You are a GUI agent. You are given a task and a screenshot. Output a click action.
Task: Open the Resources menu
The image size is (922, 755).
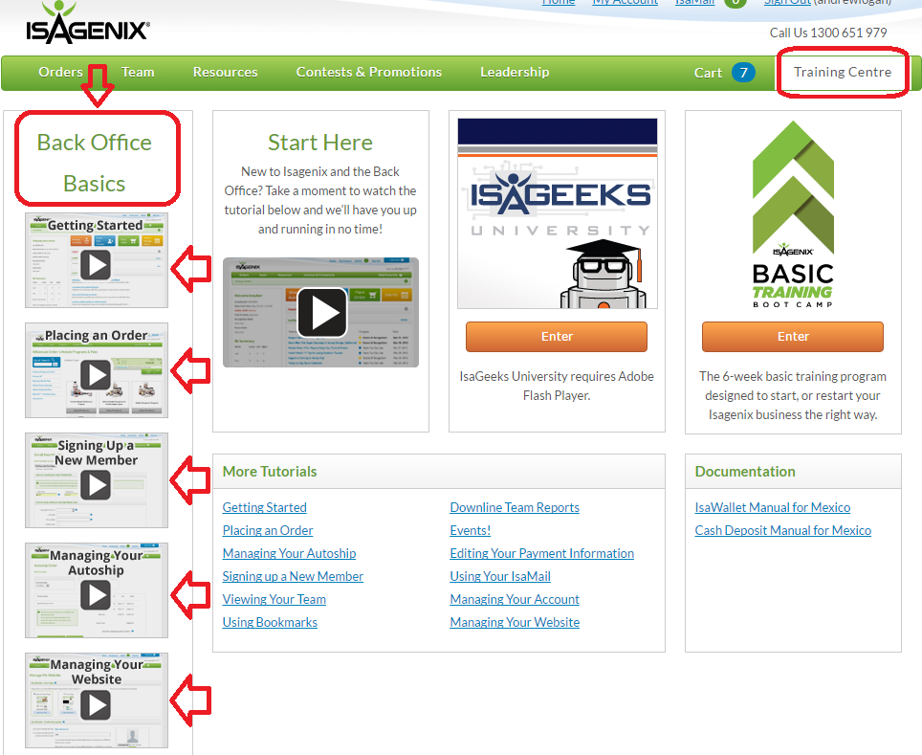(225, 72)
